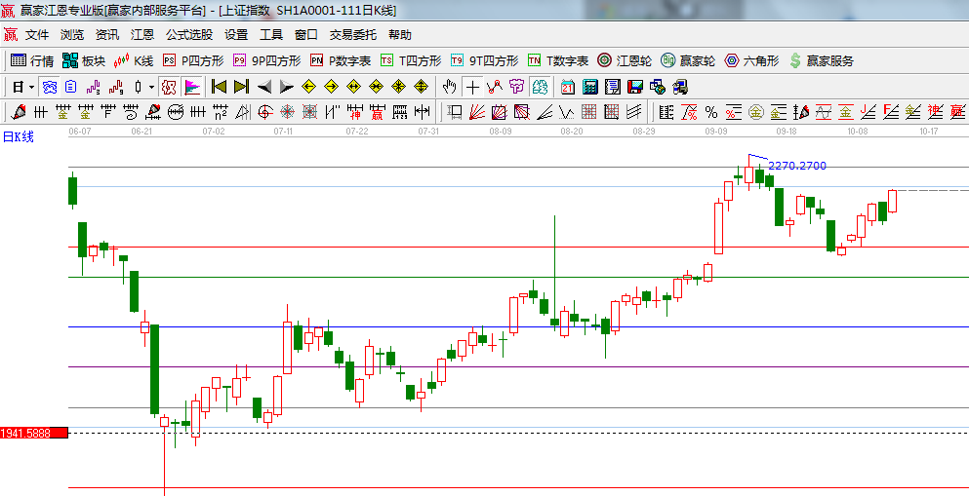Jump to first bar with skip-to-start arrow

point(219,87)
